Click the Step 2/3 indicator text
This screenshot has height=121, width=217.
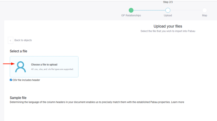pyautogui.click(x=168, y=2)
